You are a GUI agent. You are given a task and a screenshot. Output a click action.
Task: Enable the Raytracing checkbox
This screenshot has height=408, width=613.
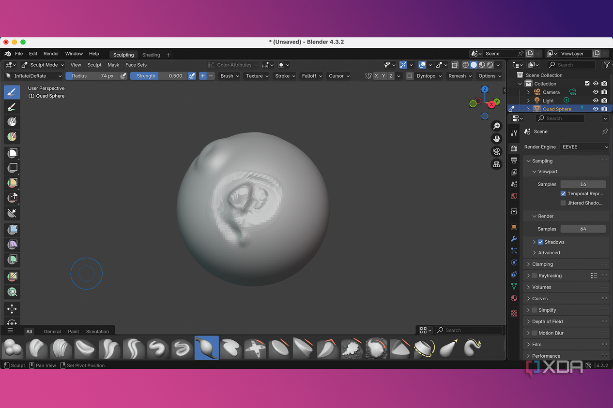pyautogui.click(x=535, y=276)
